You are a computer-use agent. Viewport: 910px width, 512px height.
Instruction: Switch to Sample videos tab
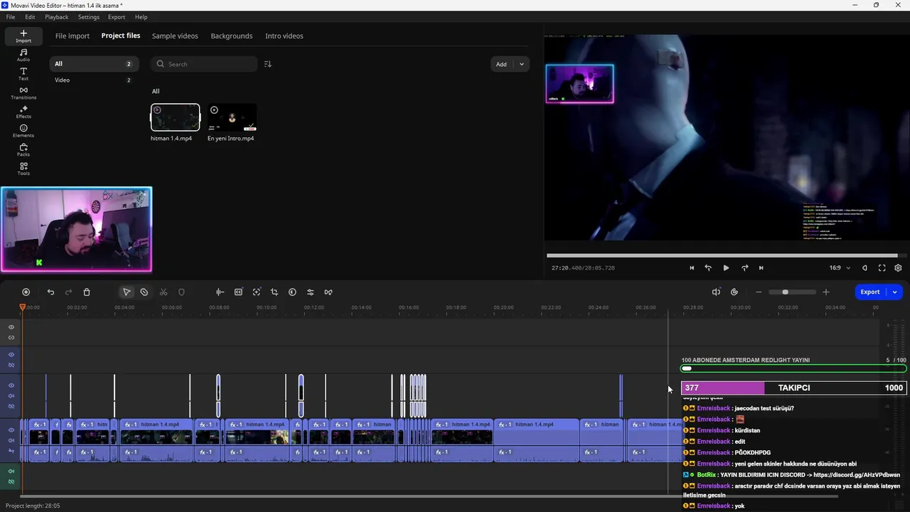[175, 36]
